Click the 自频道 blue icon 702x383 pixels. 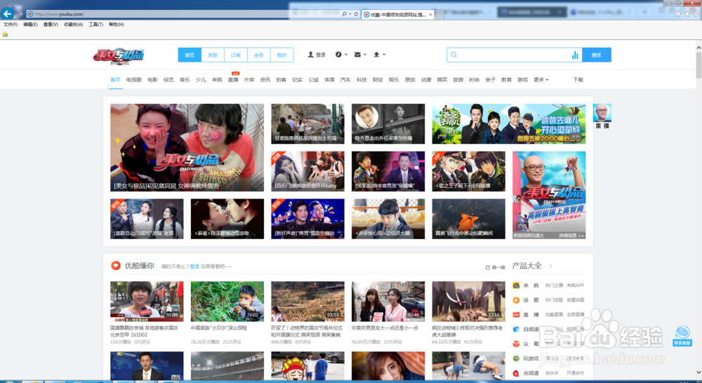click(516, 329)
